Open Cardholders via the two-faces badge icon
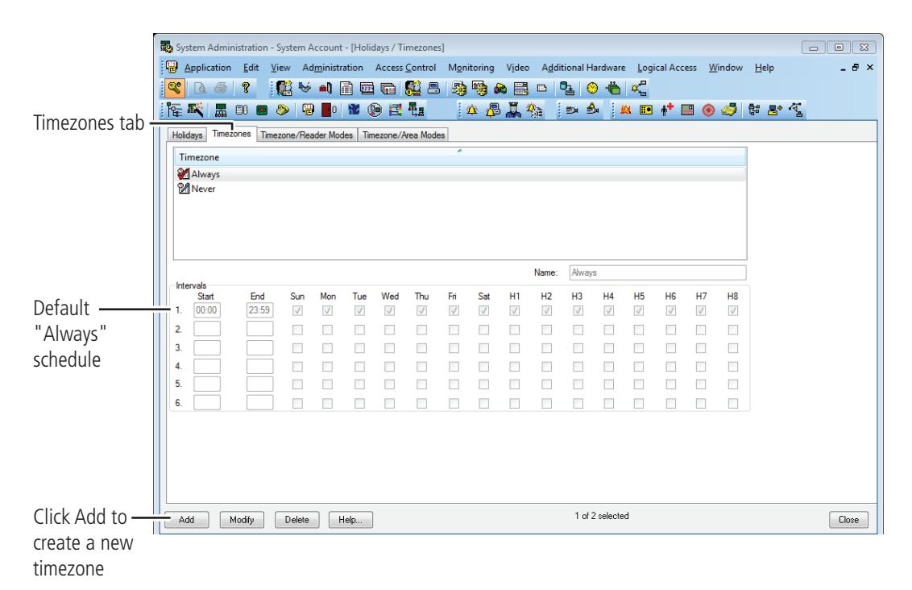The image size is (912, 590). [284, 89]
